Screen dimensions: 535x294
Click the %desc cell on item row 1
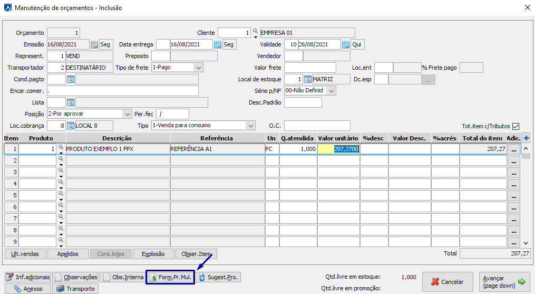(x=374, y=149)
